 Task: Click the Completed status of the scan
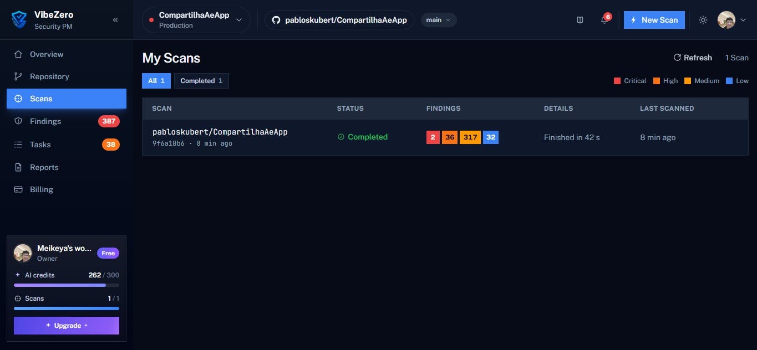pos(363,137)
